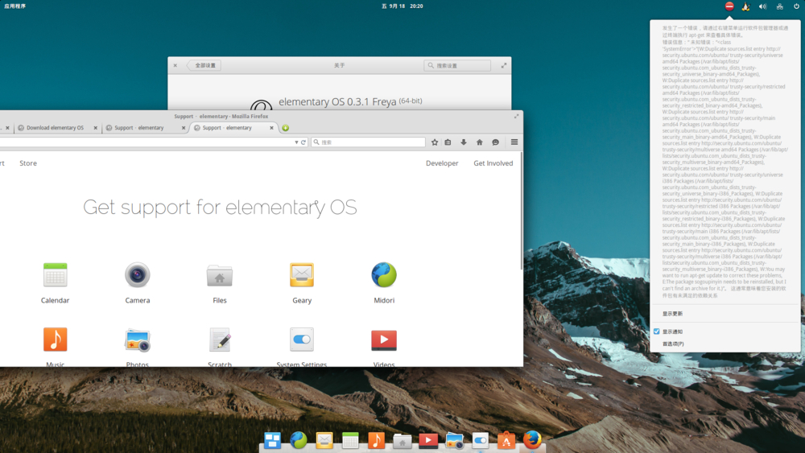Click the Firefox page vertical scrollbar
805x453 pixels.
(522, 210)
